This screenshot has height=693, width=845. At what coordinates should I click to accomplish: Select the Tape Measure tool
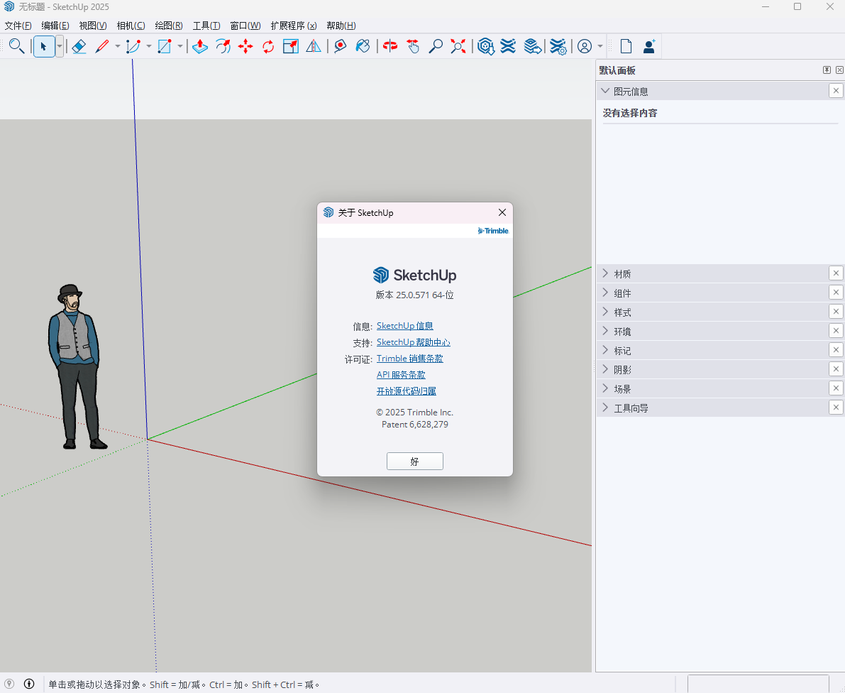tap(340, 47)
